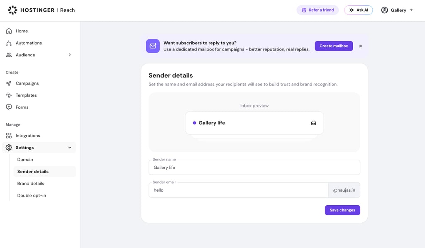425x248 pixels.
Task: Click the Create mailbox button
Action: coord(334,46)
